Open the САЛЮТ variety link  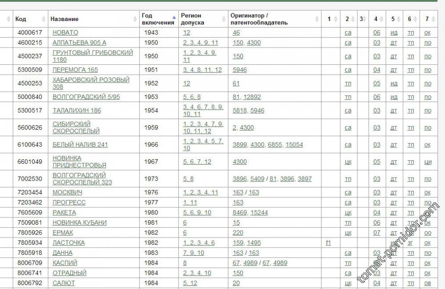coord(64,283)
